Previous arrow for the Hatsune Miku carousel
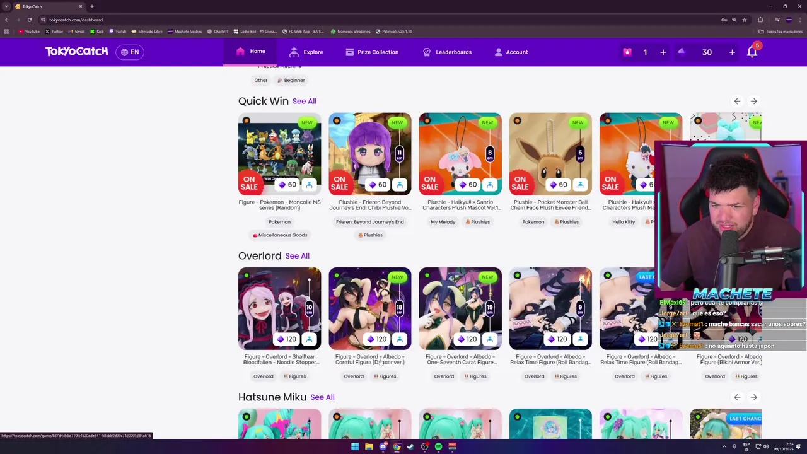The height and width of the screenshot is (454, 807). coord(737,397)
